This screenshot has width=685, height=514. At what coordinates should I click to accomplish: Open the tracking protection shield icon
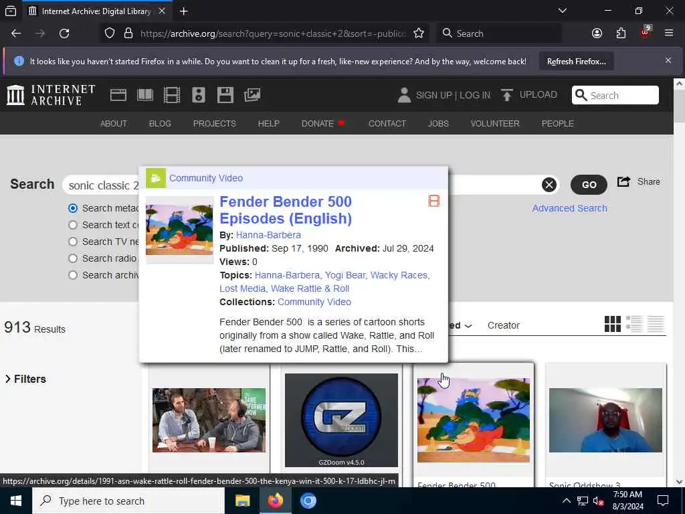tap(110, 33)
